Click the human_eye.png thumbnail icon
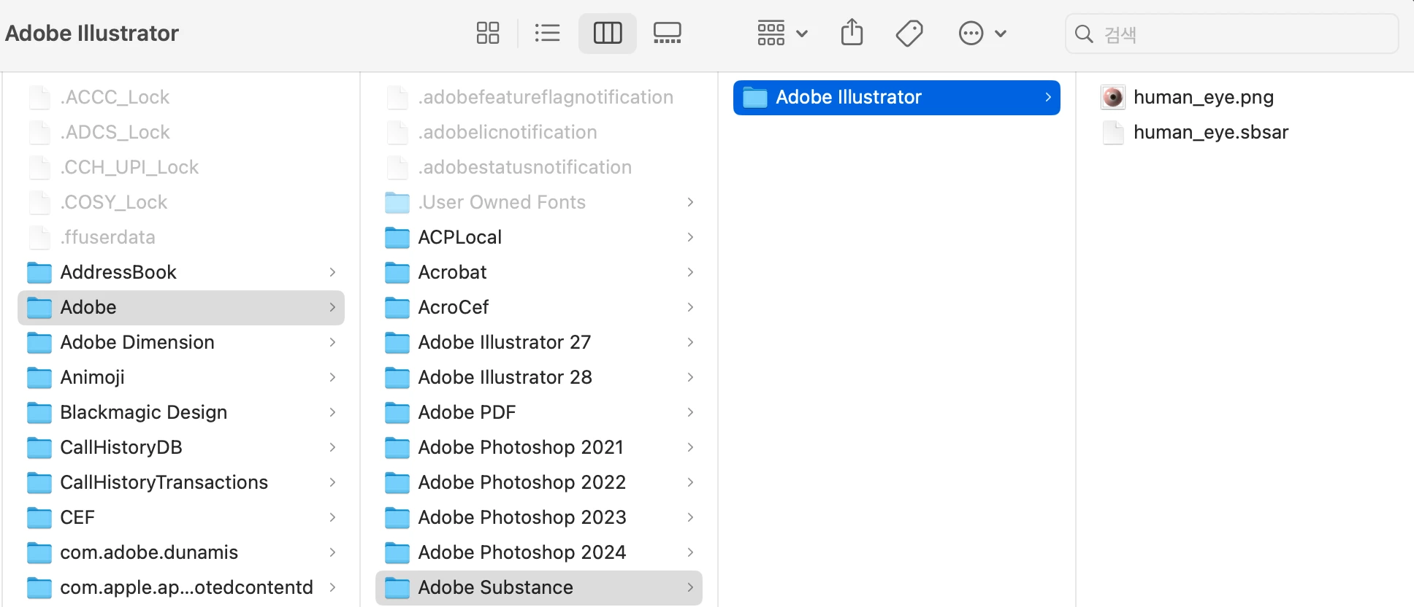This screenshot has height=607, width=1414. pos(1113,97)
